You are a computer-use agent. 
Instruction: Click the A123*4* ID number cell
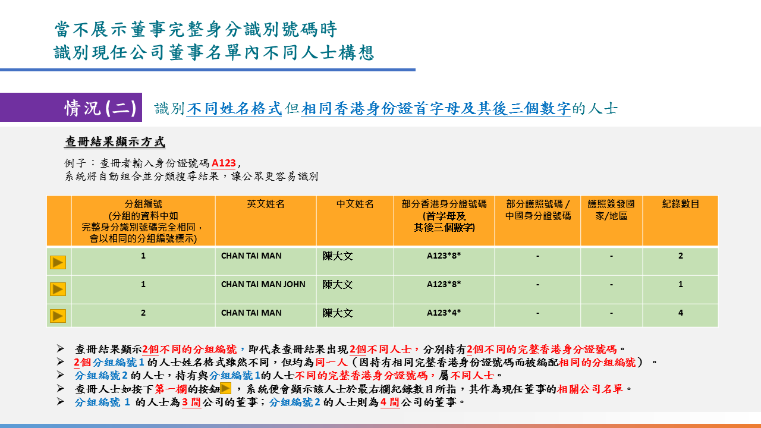point(444,313)
